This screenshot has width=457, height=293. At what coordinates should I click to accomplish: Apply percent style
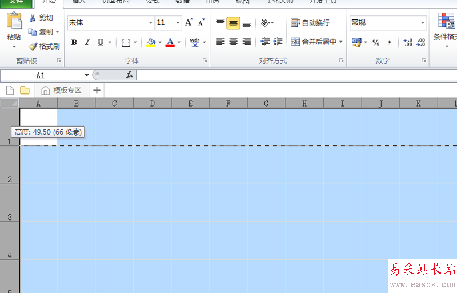pyautogui.click(x=376, y=43)
